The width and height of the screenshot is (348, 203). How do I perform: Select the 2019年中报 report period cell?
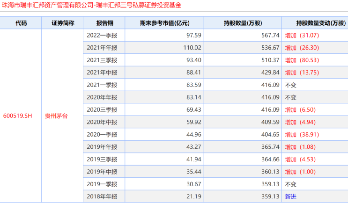point(104,172)
